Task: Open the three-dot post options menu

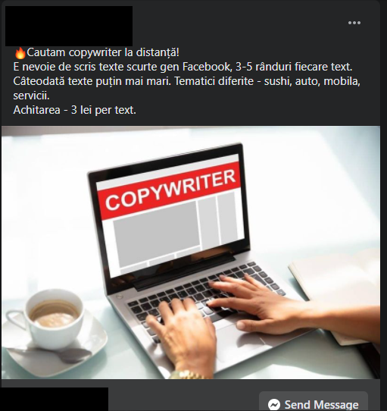Action: pyautogui.click(x=354, y=23)
